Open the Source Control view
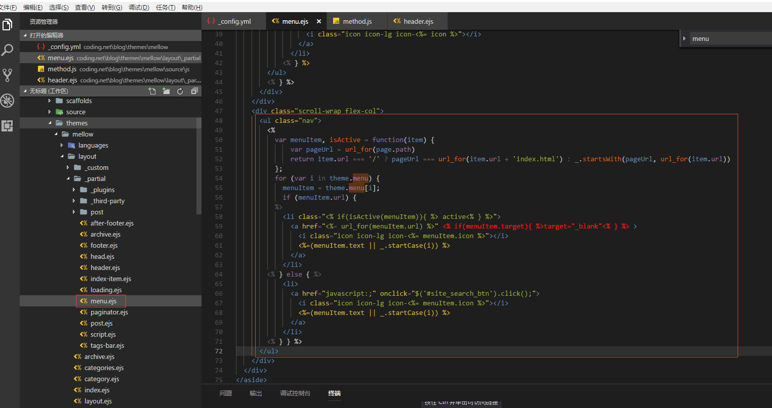 (8, 75)
